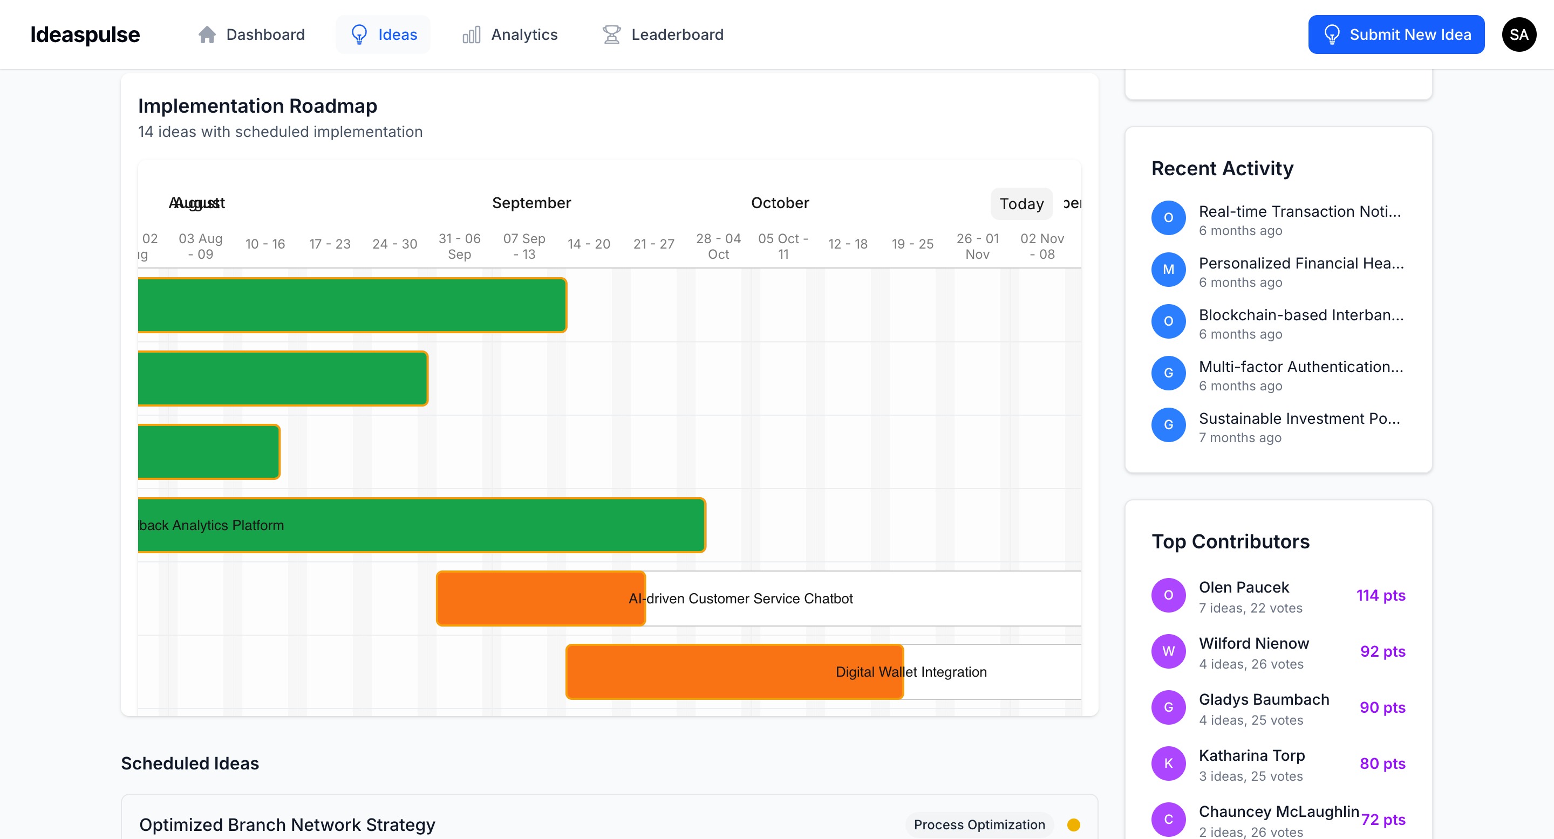Click the Leaderboard trophy icon
This screenshot has height=839, width=1554.
click(x=611, y=35)
